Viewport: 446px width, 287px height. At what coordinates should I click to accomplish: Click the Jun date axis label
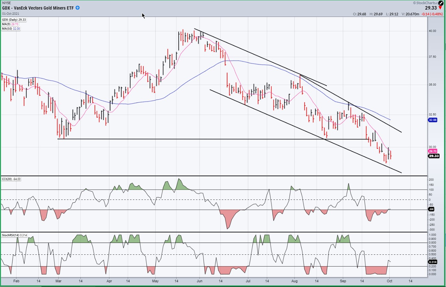click(200, 281)
